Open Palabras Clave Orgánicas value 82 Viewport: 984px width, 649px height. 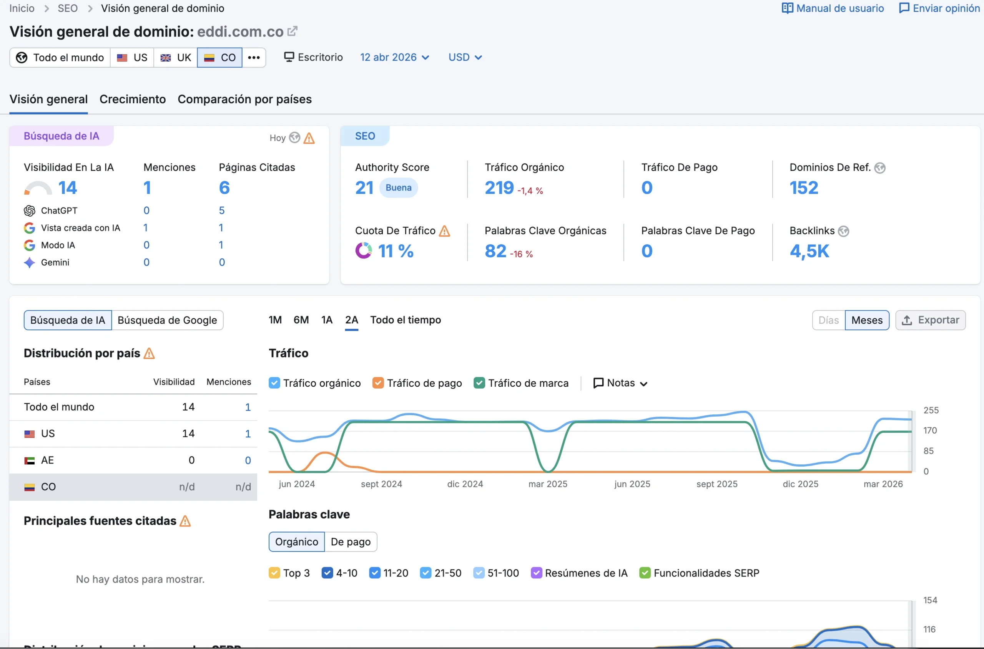[495, 251]
